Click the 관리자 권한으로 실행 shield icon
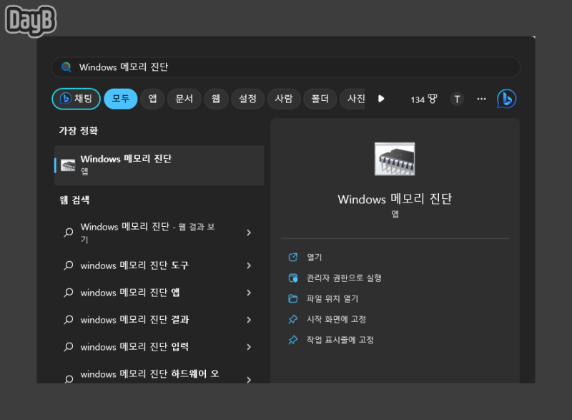This screenshot has width=572, height=420. (x=292, y=278)
